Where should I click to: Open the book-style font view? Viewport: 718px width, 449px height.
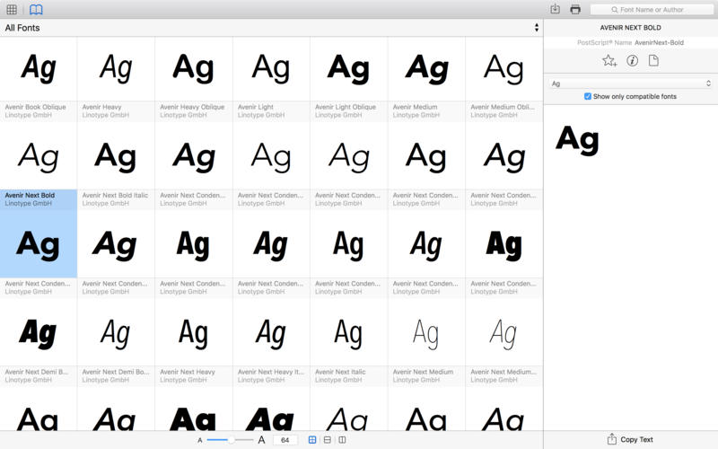pyautogui.click(x=36, y=9)
